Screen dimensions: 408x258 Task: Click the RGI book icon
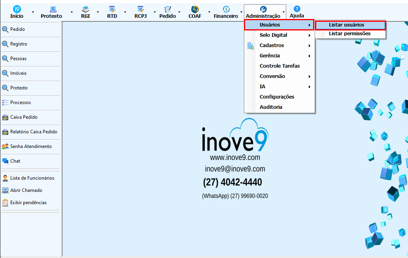(x=85, y=9)
